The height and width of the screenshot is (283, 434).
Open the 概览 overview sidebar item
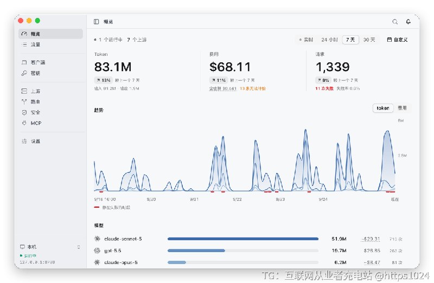(50, 34)
